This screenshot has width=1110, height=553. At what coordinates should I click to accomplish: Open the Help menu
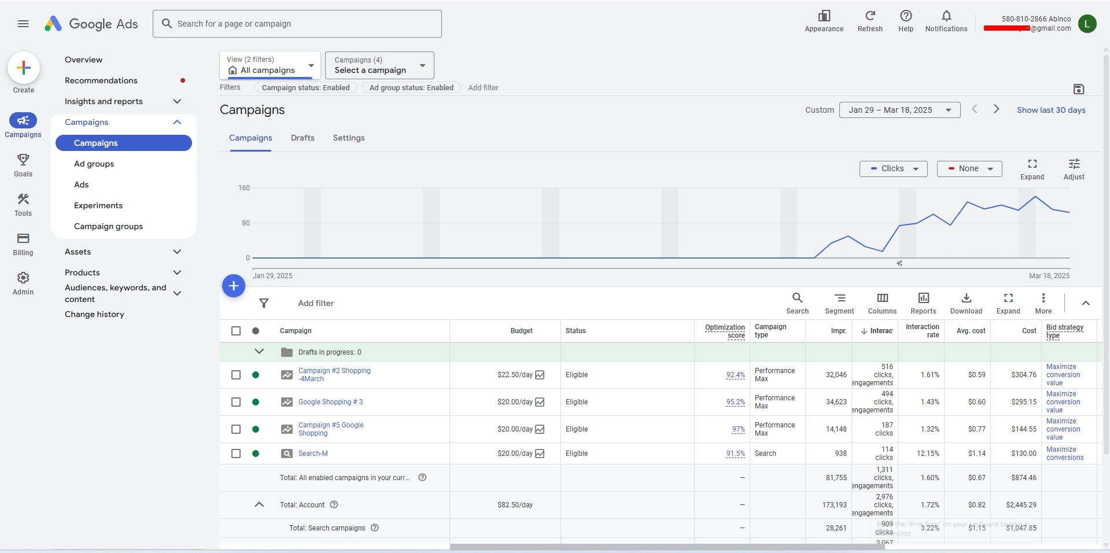906,21
